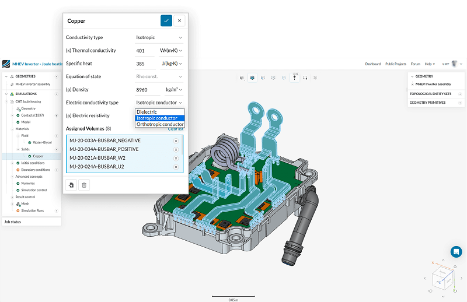The image size is (467, 302).
Task: Rotate view up with arrow above orientation cube
Action: [x=443, y=261]
